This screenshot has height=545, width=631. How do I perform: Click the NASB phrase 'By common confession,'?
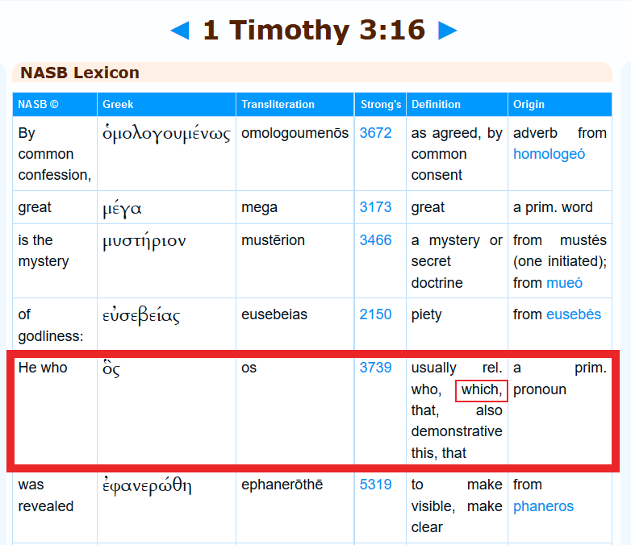tap(55, 154)
